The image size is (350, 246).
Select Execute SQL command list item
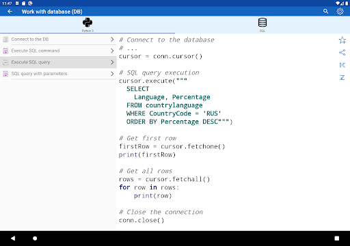pyautogui.click(x=58, y=51)
